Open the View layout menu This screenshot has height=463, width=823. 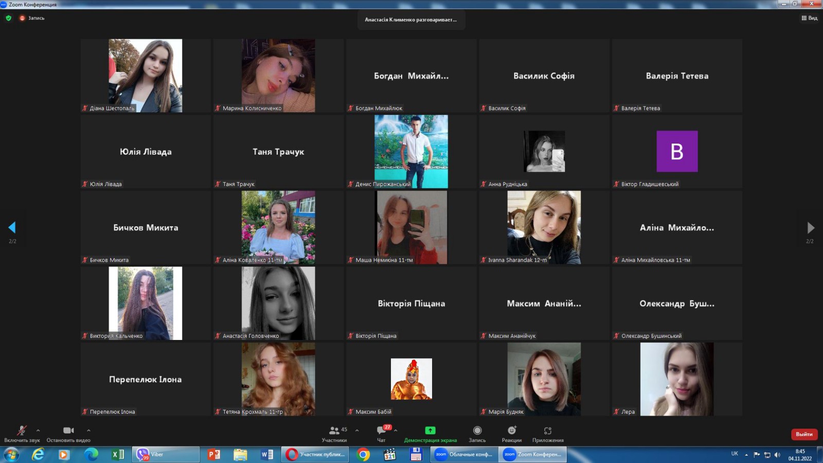coord(809,18)
